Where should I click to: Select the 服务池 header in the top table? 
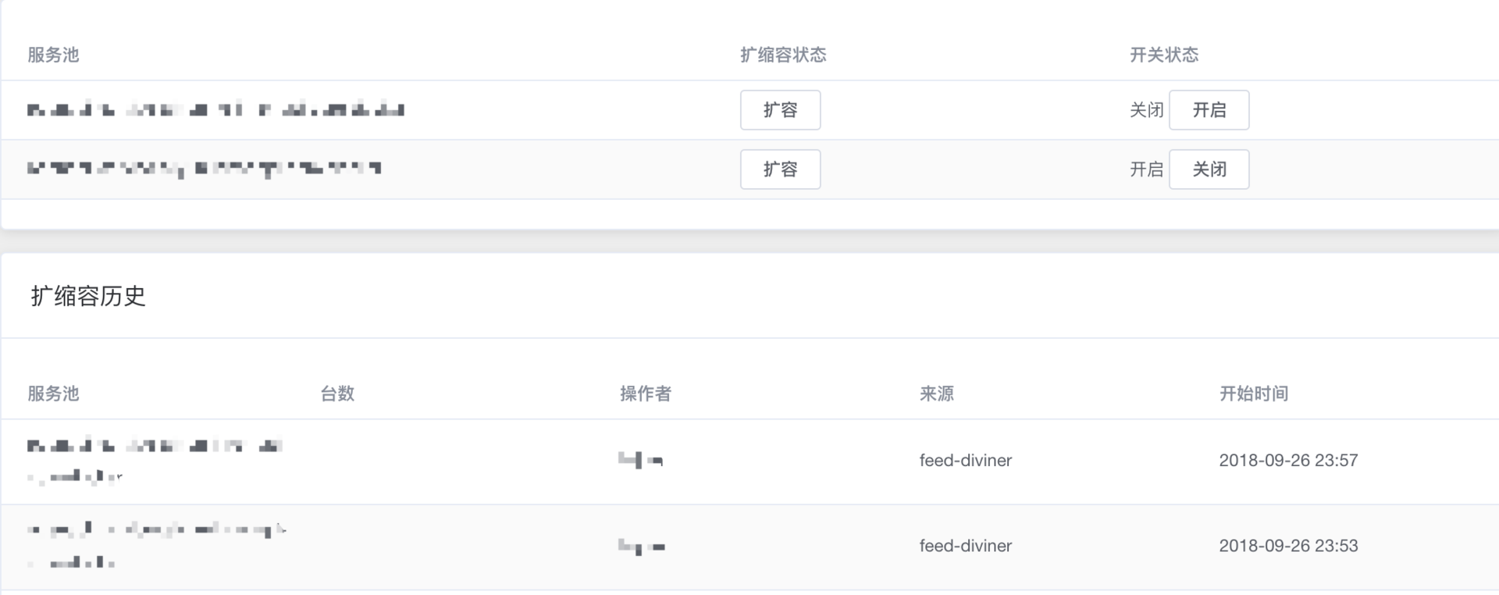(x=53, y=55)
